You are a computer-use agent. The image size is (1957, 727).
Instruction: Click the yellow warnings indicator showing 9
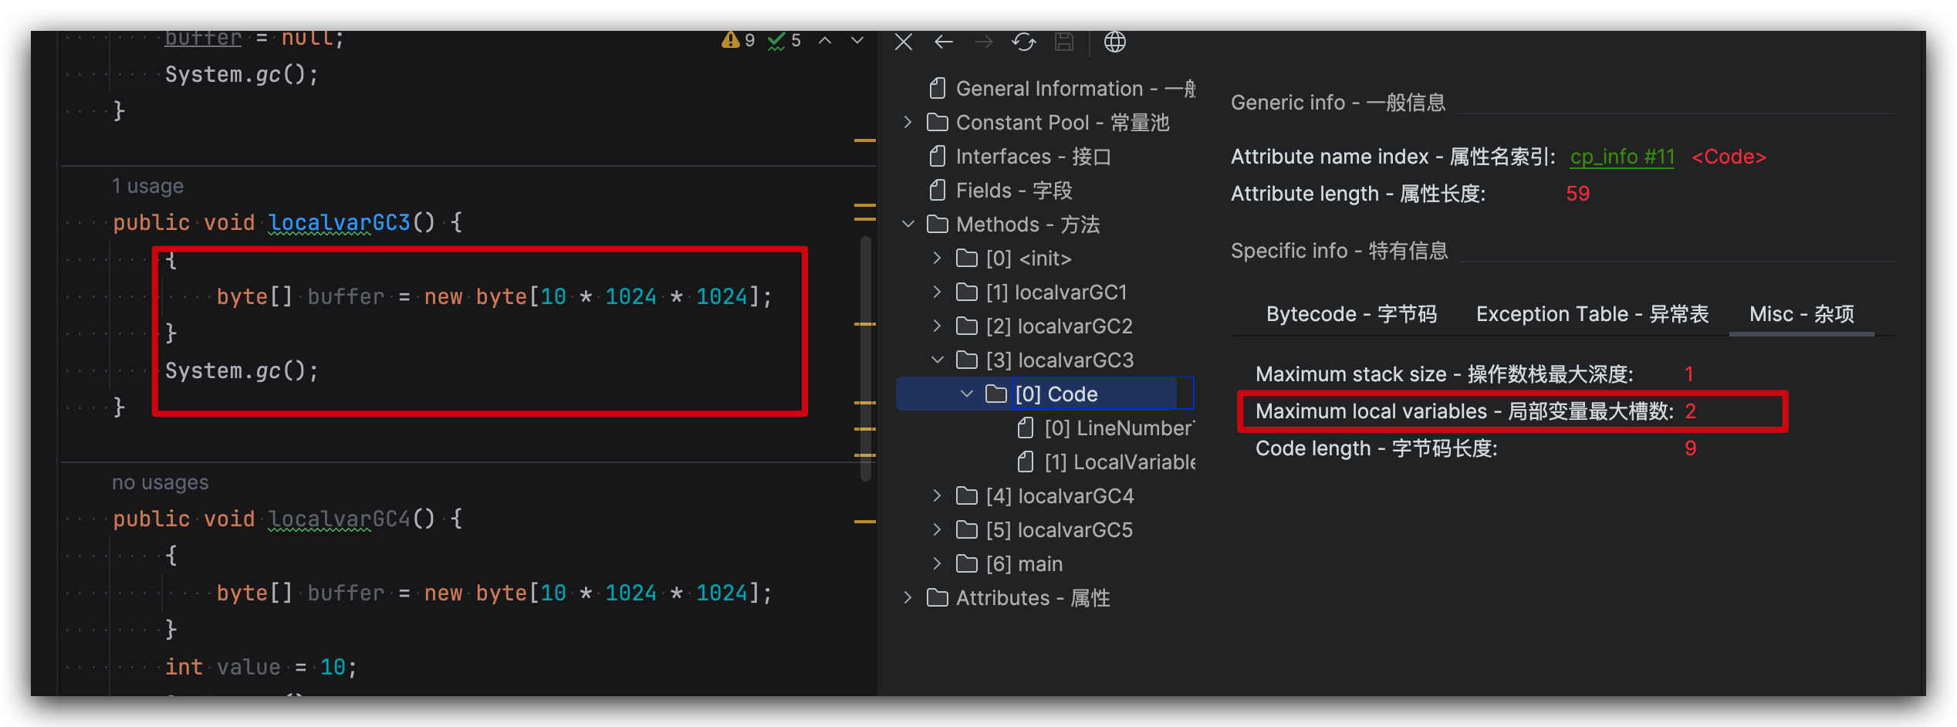click(738, 40)
